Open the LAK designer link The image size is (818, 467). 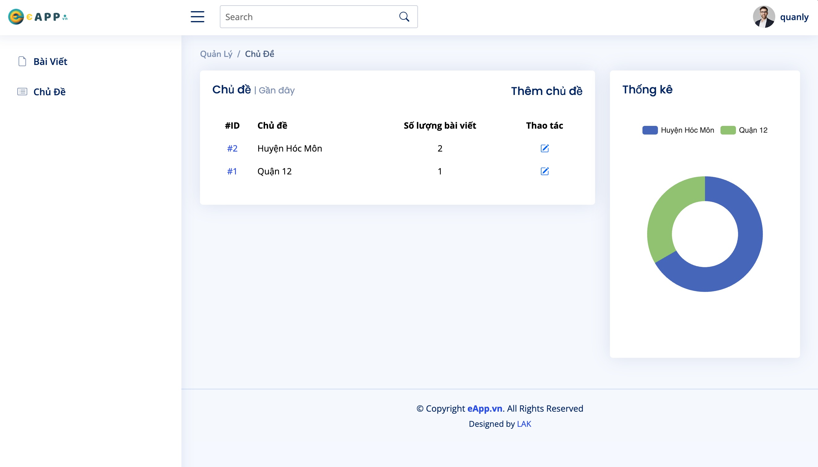[x=524, y=424]
